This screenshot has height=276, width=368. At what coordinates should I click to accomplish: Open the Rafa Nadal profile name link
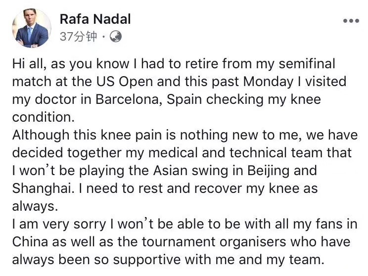95,19
